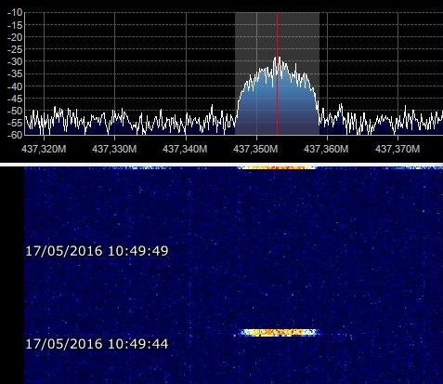This screenshot has width=443, height=384.
Task: Click the blue filled area under the signal
Action: point(278,109)
